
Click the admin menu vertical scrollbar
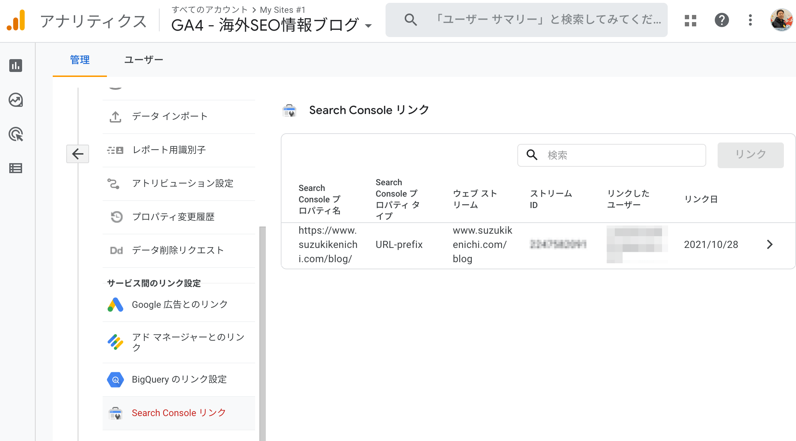[x=263, y=333]
